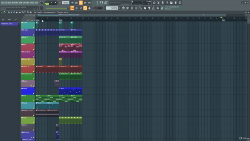Open the EDIT menu

tap(6, 3)
